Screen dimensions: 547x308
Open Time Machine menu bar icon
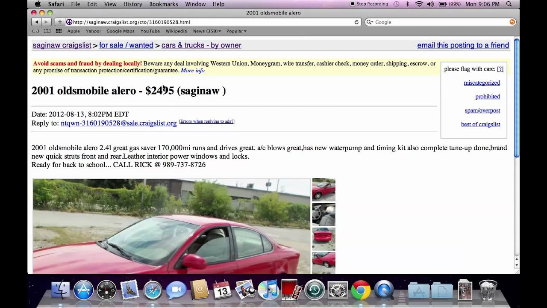point(396,4)
